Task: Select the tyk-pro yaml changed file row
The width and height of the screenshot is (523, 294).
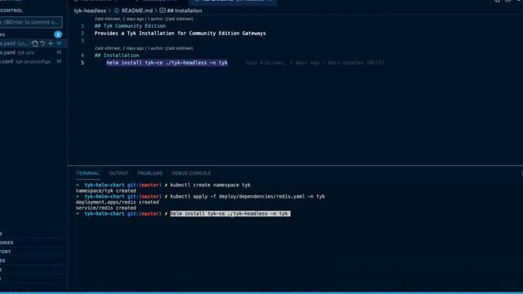Action: [32, 52]
